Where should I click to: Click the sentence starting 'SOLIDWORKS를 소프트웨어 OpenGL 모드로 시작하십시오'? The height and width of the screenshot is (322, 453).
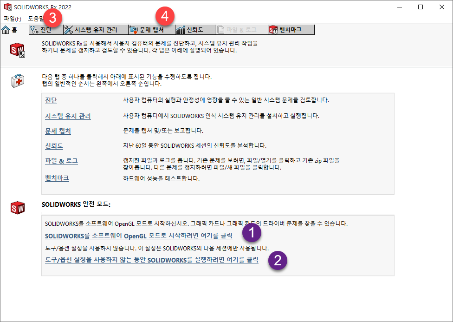(x=196, y=223)
